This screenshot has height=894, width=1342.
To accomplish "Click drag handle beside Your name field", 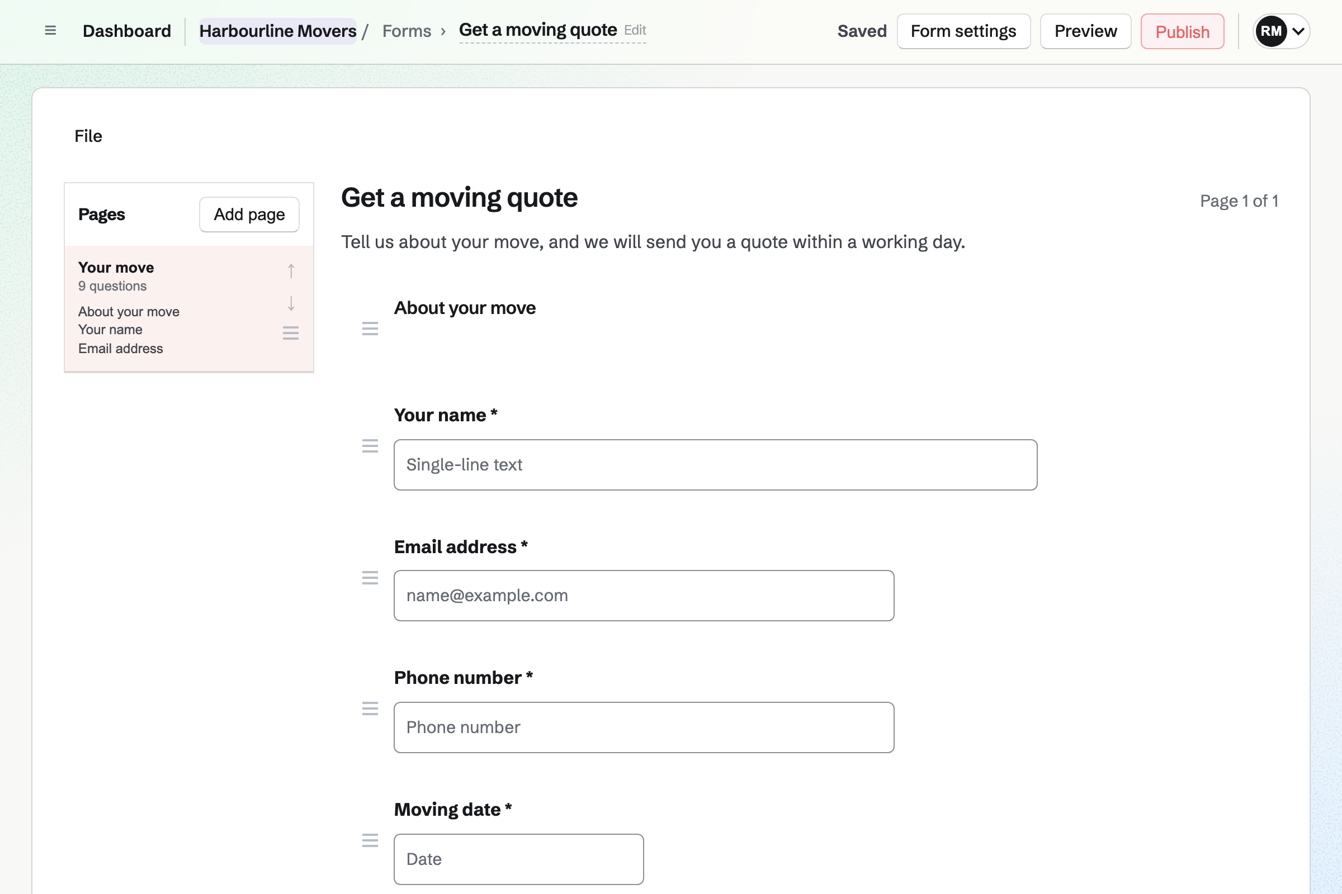I will click(370, 446).
